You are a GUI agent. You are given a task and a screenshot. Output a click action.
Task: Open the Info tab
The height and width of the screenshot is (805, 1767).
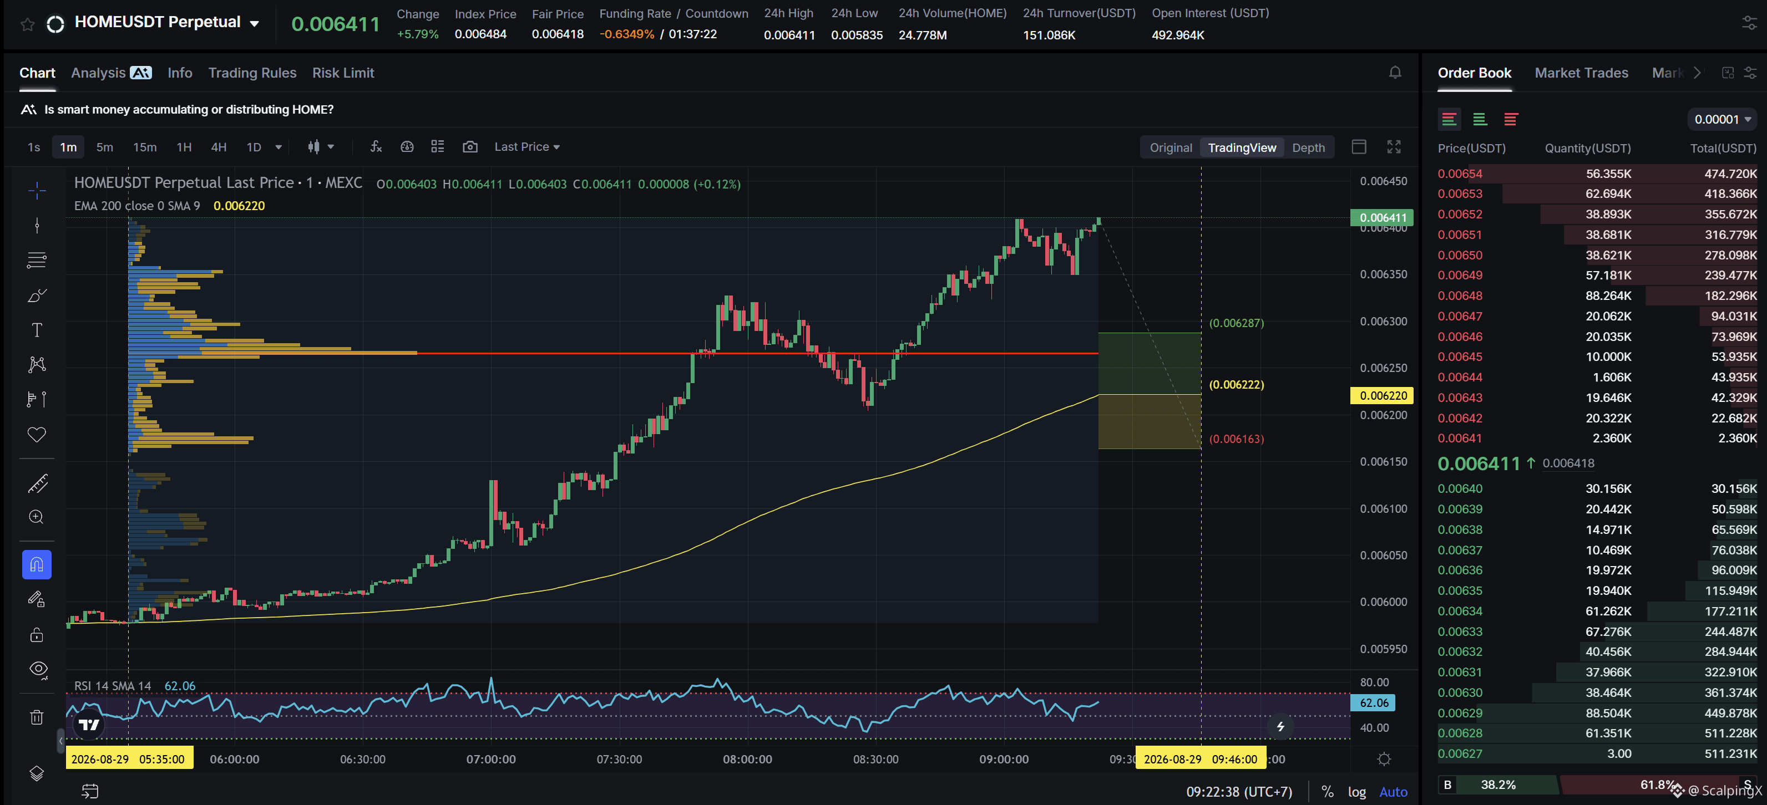(x=180, y=73)
